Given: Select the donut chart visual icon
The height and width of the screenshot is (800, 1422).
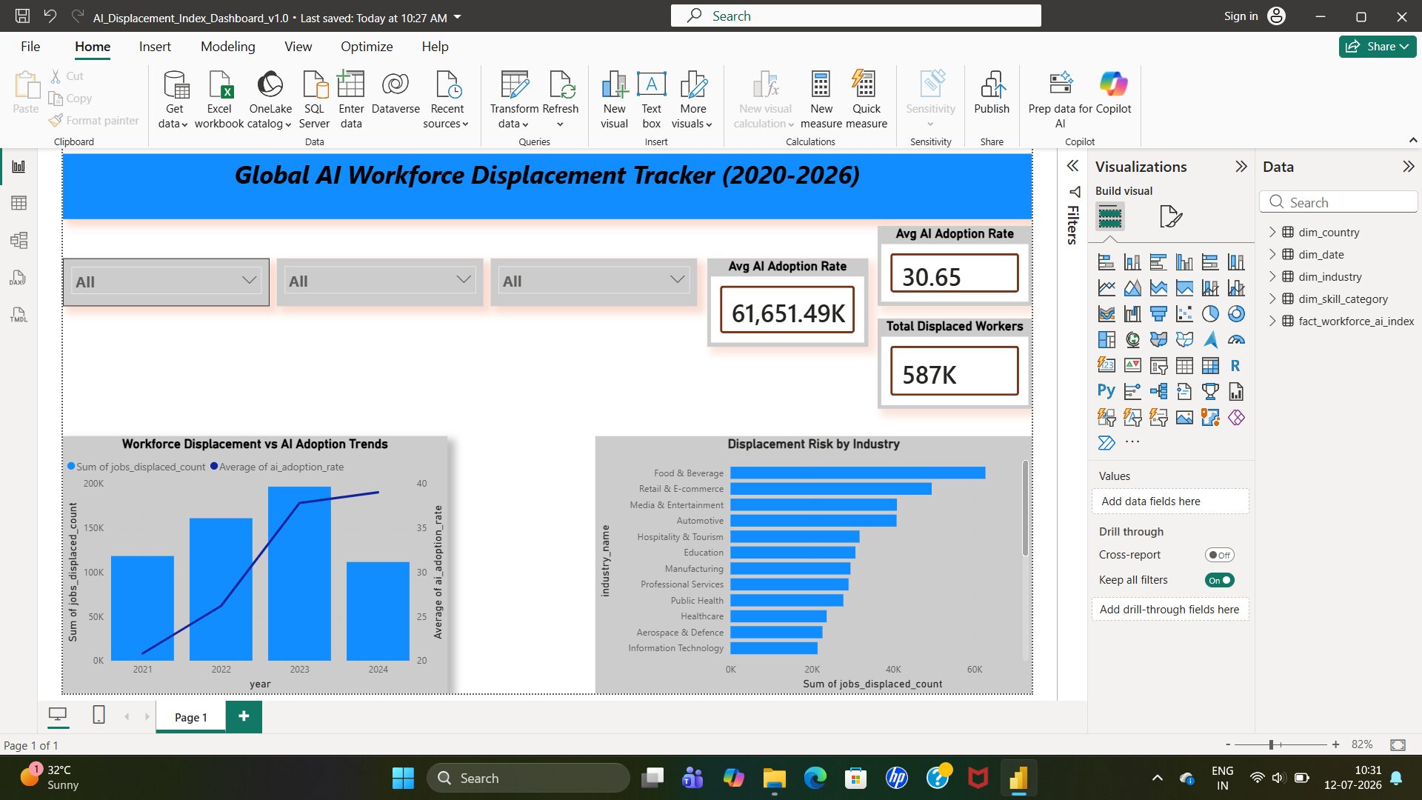Looking at the screenshot, I should (1236, 314).
